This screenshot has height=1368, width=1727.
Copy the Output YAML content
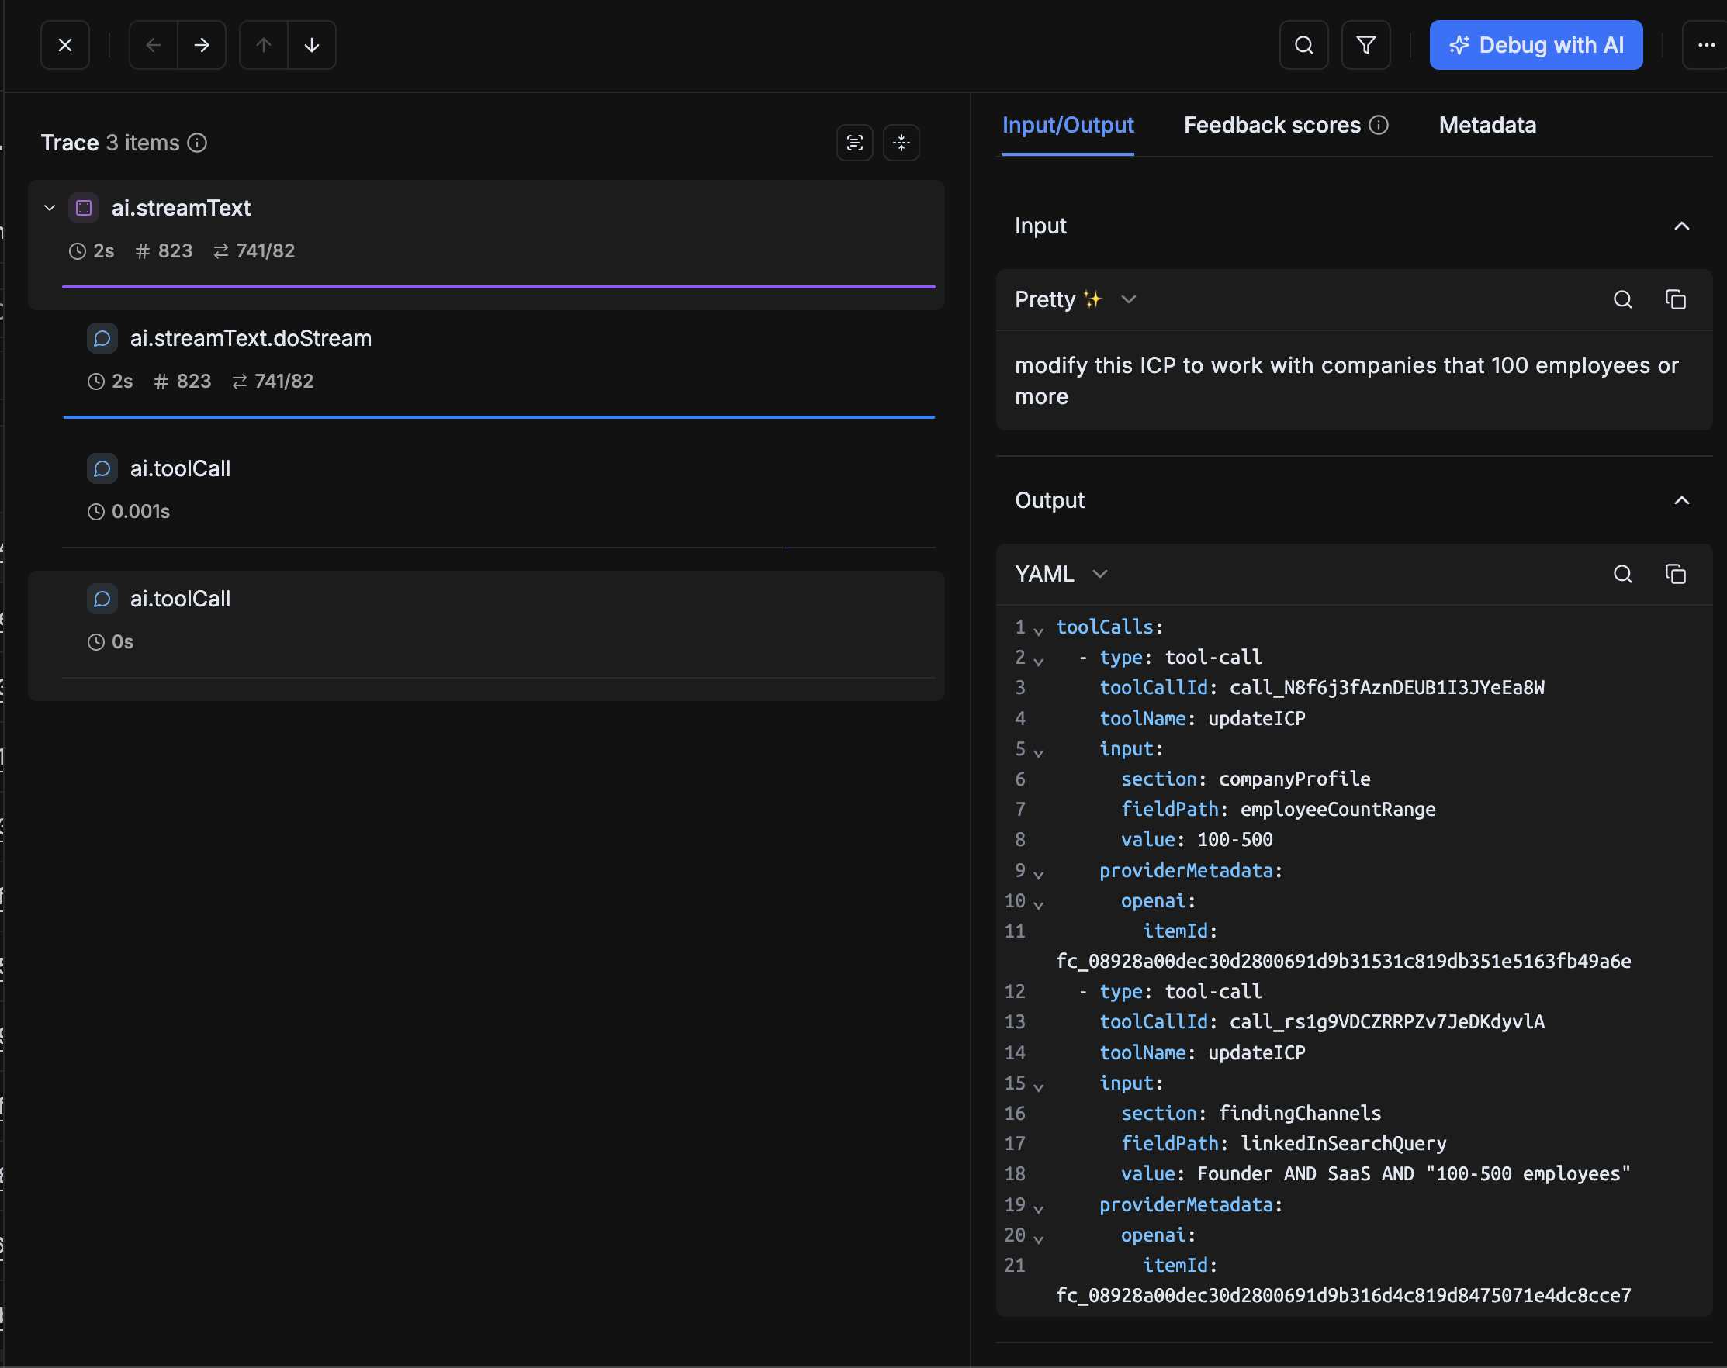coord(1675,574)
